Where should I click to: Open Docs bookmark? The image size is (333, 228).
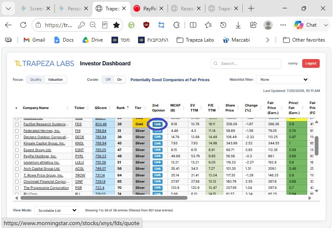coord(64,40)
